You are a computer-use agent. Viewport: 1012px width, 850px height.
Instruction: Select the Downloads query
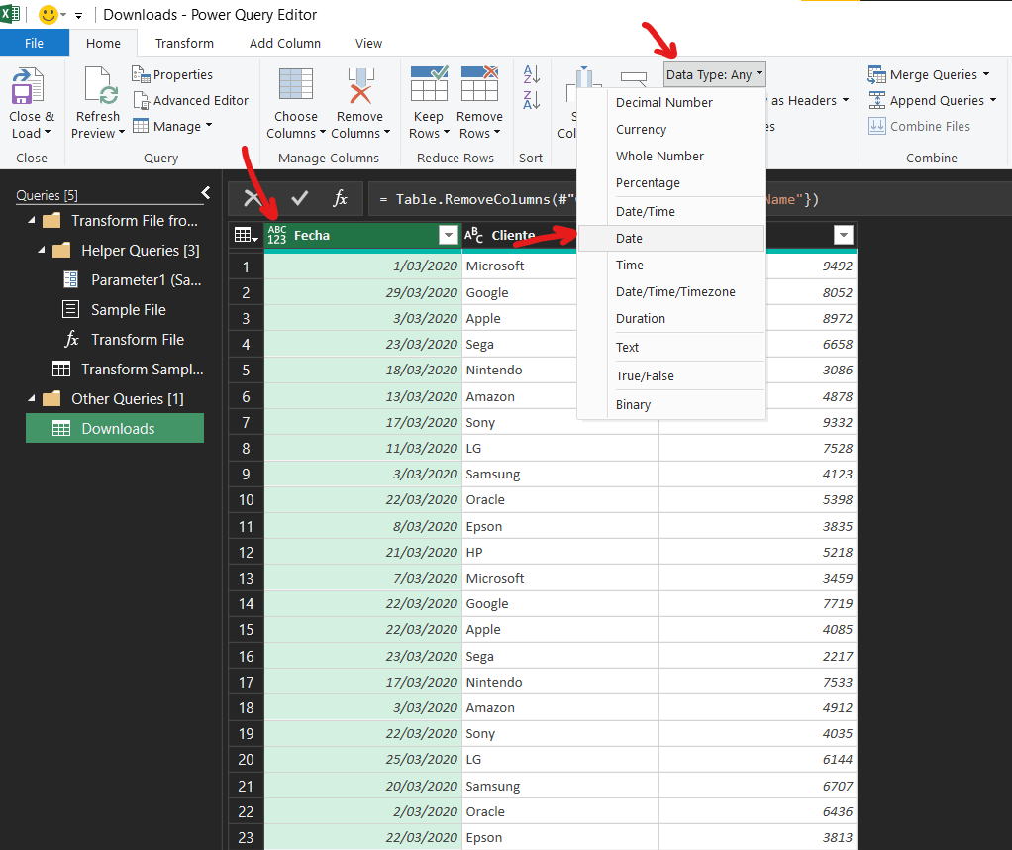117,428
